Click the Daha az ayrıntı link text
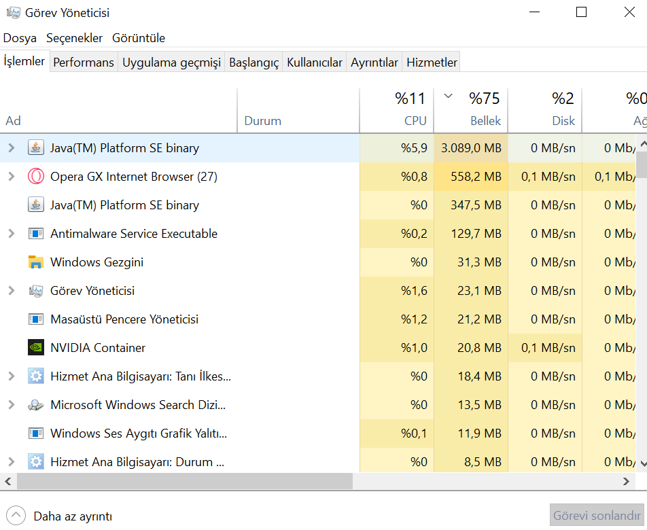Viewport: 647px width, 530px height. point(73,516)
